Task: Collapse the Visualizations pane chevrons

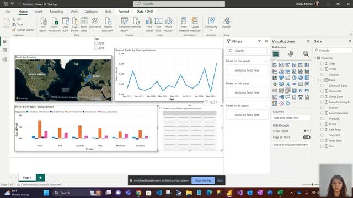Action: (x=308, y=41)
